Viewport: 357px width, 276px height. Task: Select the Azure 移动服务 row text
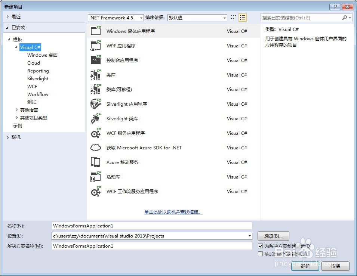point(122,162)
